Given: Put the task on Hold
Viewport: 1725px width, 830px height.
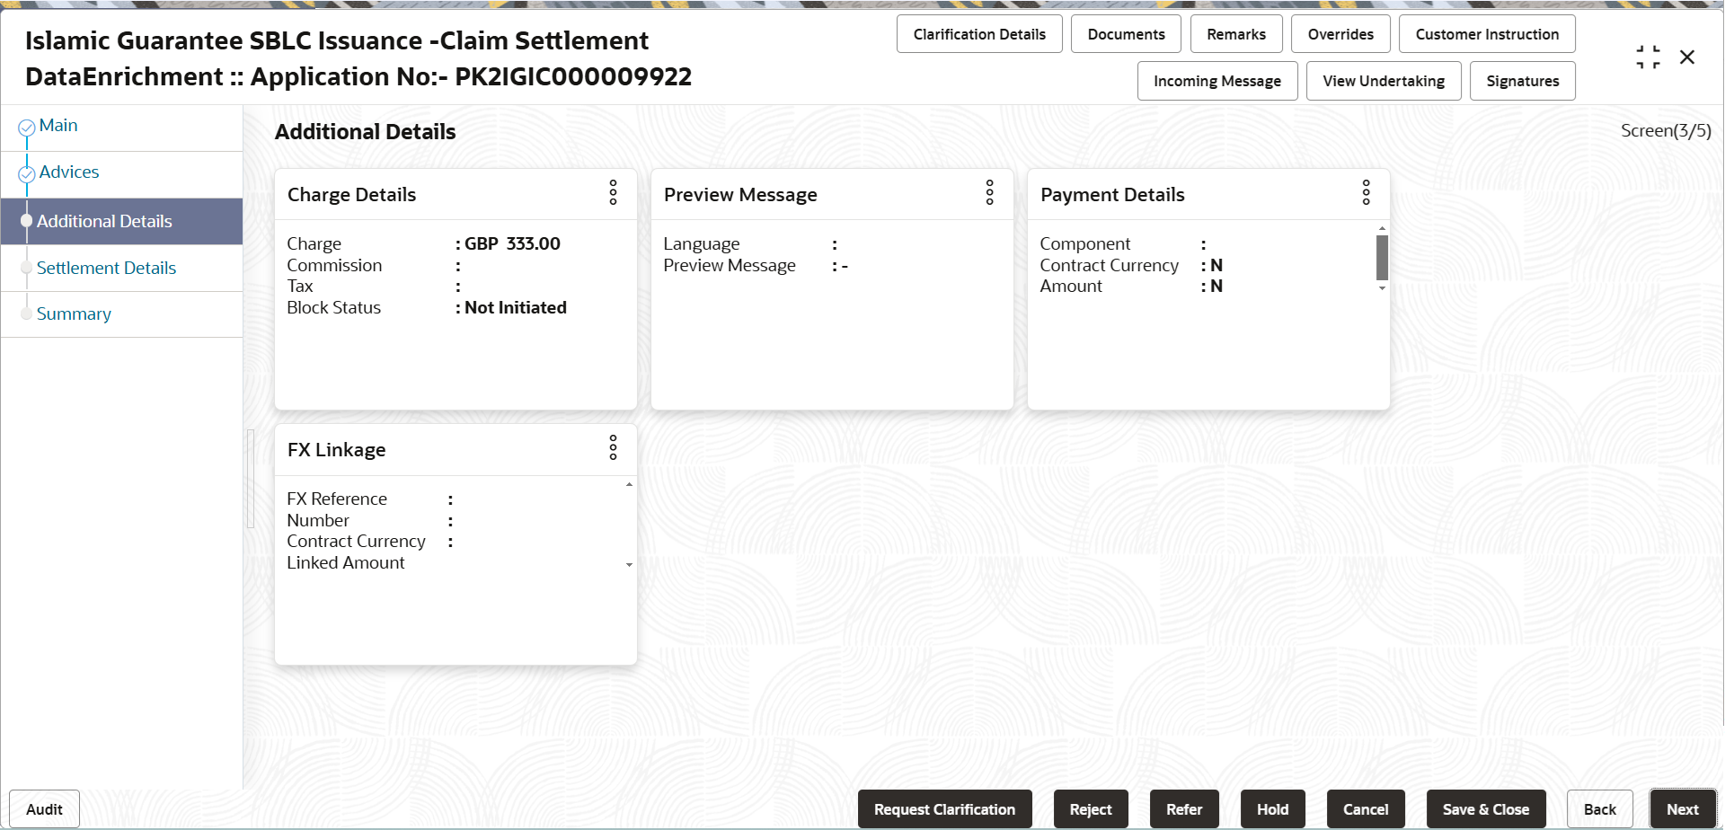Looking at the screenshot, I should click(x=1272, y=809).
